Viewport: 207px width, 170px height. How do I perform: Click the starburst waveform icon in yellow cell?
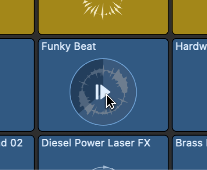[x=103, y=9]
